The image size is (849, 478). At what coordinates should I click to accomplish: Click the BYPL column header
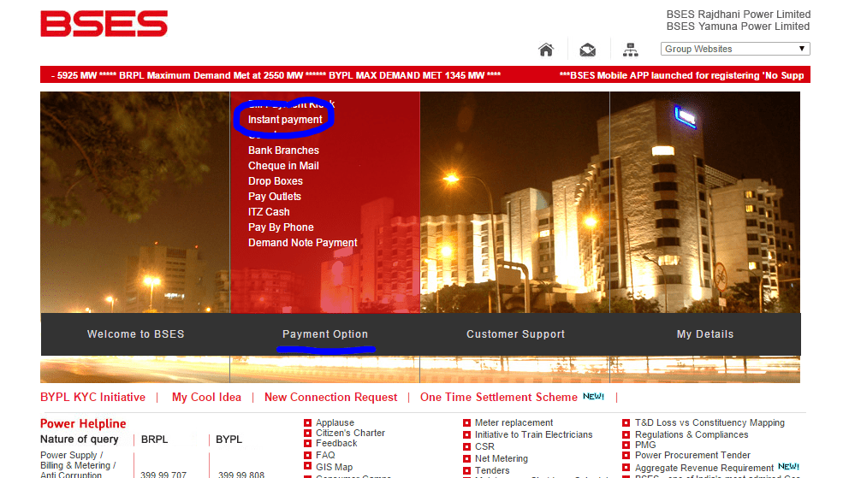point(229,440)
